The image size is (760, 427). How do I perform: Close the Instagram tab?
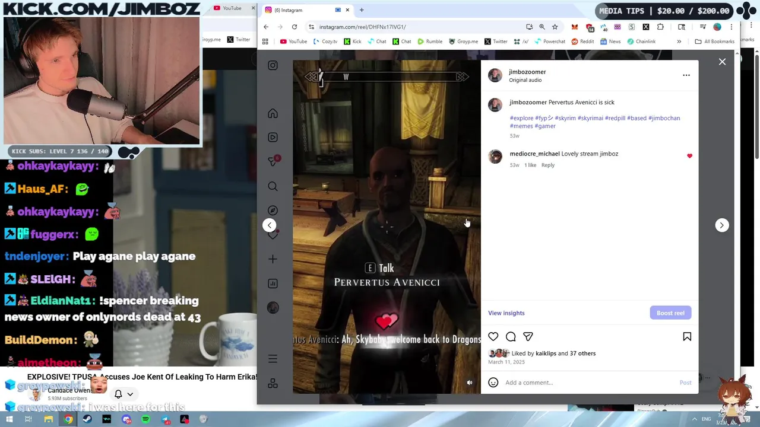coord(347,10)
